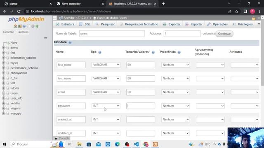The width and height of the screenshot is (264, 148).
Task: Open Tipo dropdown for password row
Action: coord(106,106)
